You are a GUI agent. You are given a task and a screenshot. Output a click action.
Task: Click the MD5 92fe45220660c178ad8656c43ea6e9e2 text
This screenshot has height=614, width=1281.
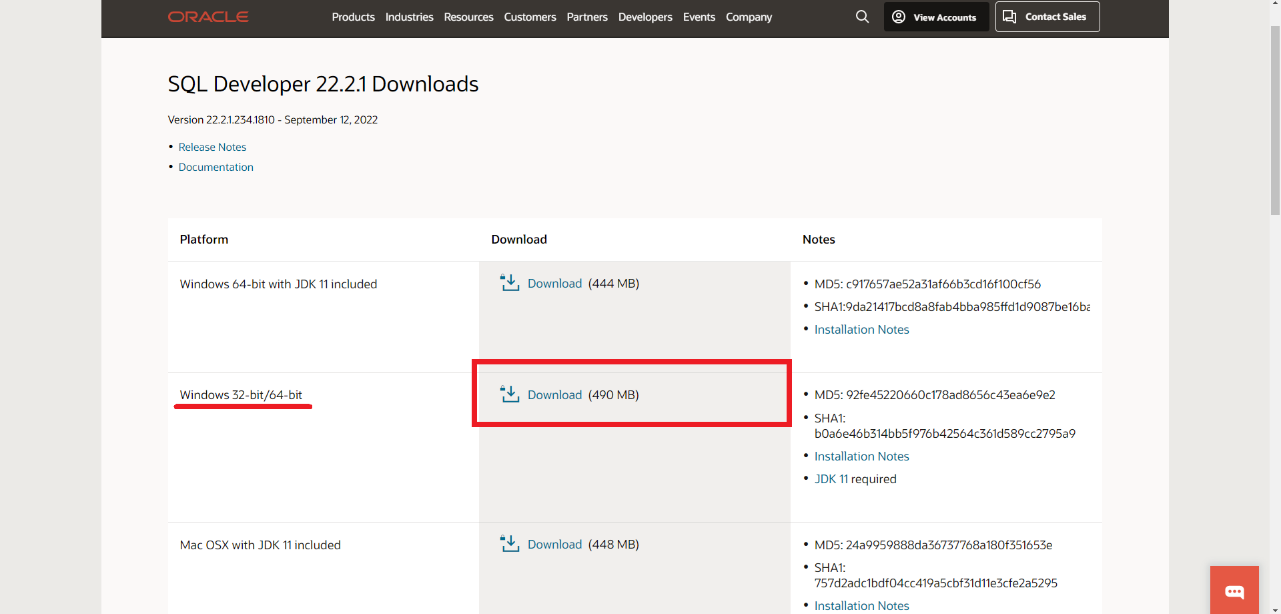point(935,395)
